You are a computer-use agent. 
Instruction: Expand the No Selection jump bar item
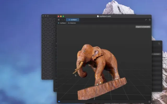coord(72,23)
